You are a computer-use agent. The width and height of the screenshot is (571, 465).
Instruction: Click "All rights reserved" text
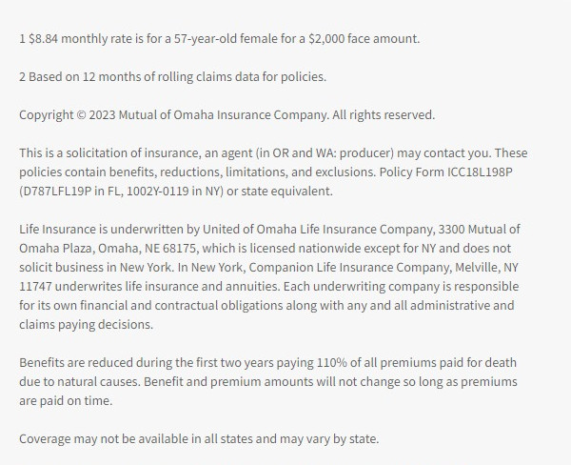382,115
